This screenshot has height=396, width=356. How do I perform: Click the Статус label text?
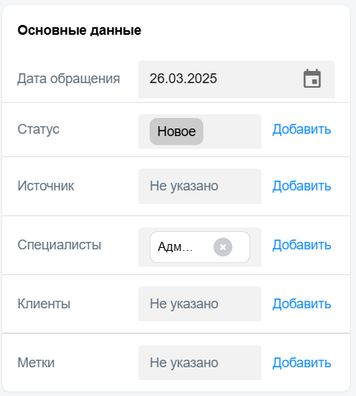pos(39,129)
